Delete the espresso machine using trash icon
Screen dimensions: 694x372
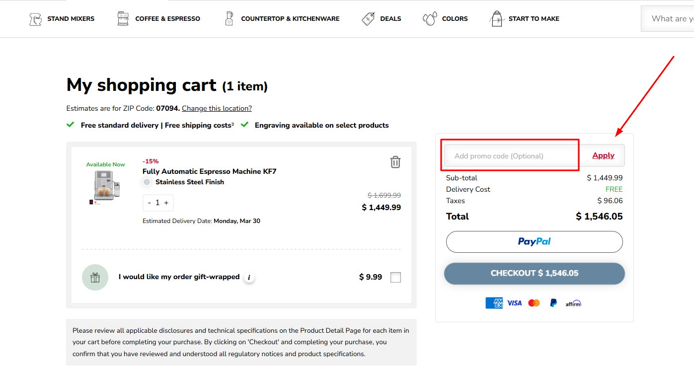(395, 162)
